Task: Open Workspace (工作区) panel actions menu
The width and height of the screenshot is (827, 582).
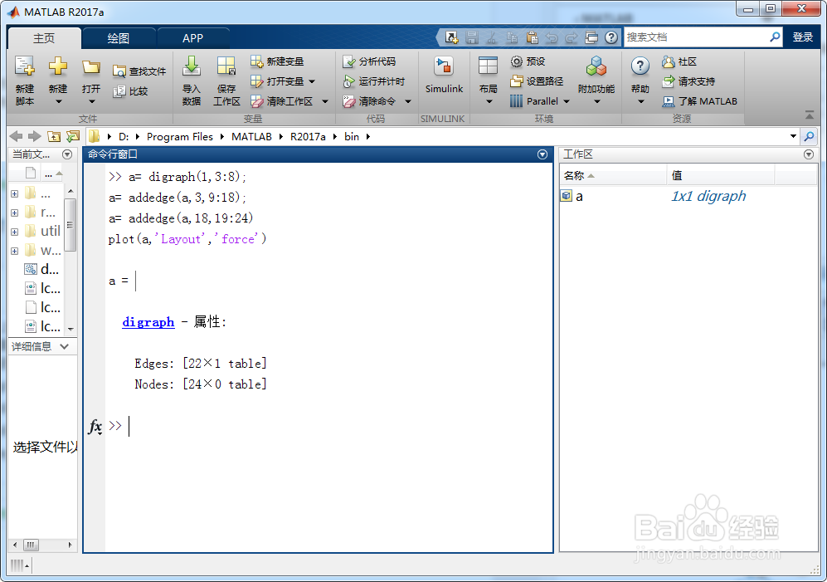Action: pos(809,154)
